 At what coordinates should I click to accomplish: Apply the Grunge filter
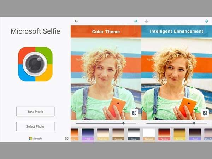click(x=118, y=134)
